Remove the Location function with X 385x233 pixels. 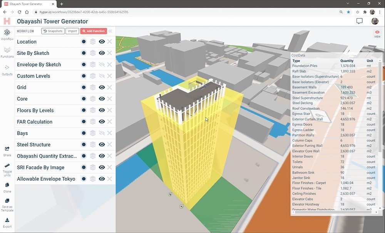tap(109, 41)
